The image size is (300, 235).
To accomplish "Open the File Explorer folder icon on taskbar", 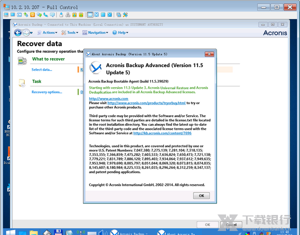I will click(x=34, y=232).
